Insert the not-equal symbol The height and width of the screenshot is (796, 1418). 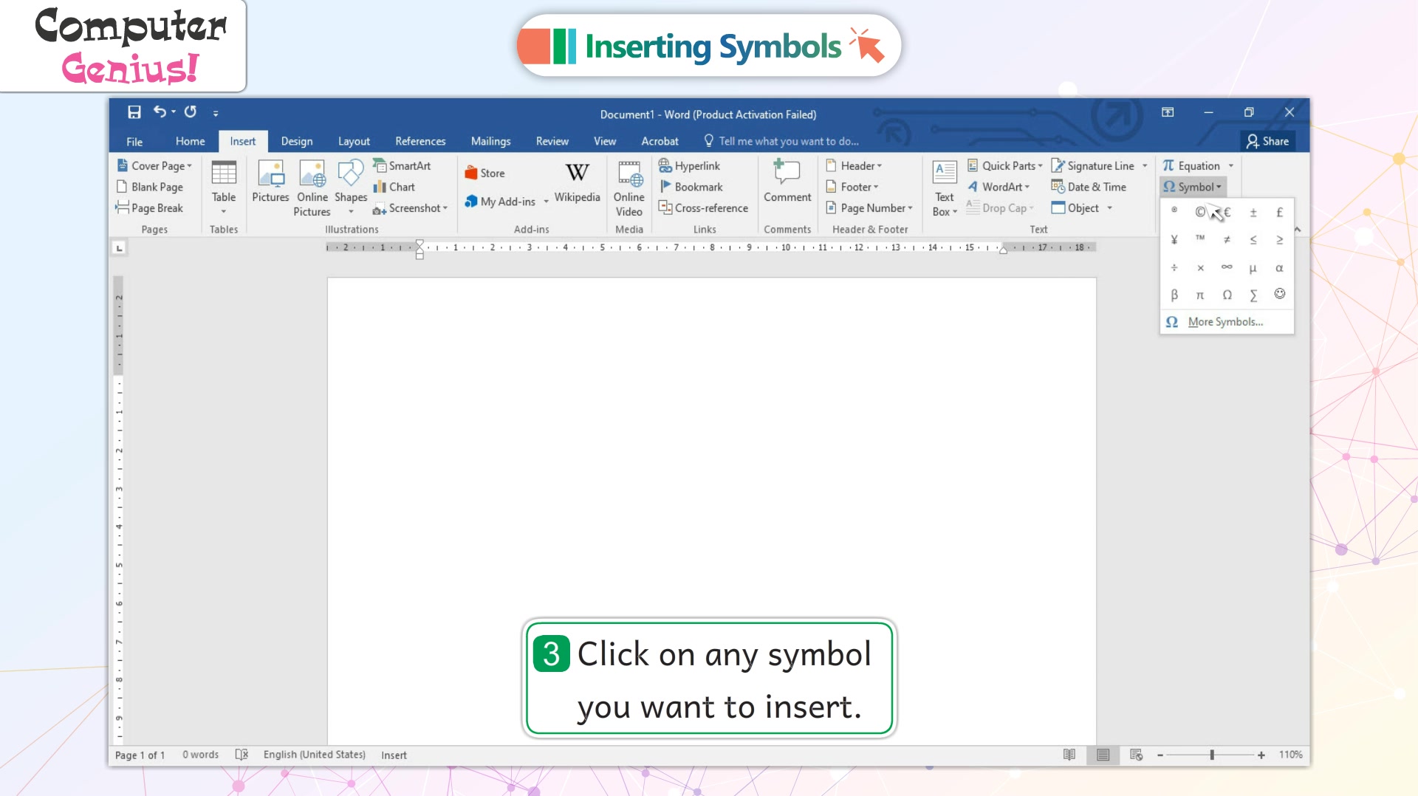[1227, 239]
